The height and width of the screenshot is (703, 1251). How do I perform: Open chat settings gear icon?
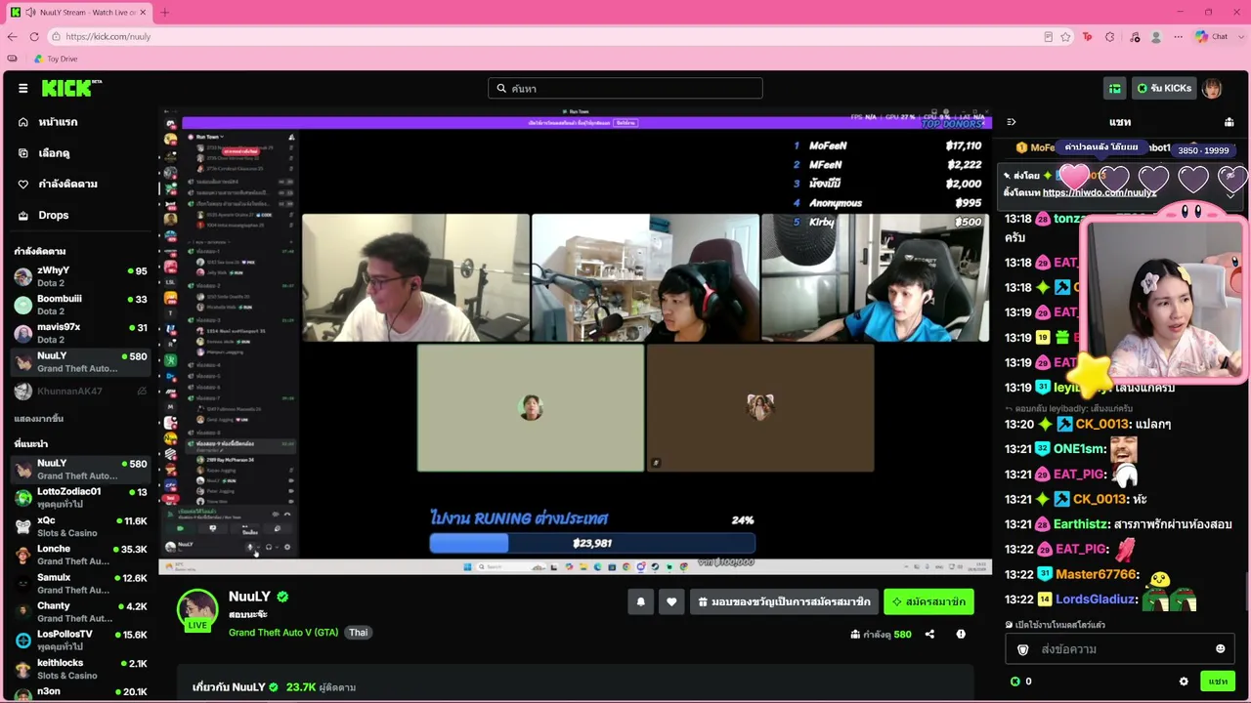1184,682
